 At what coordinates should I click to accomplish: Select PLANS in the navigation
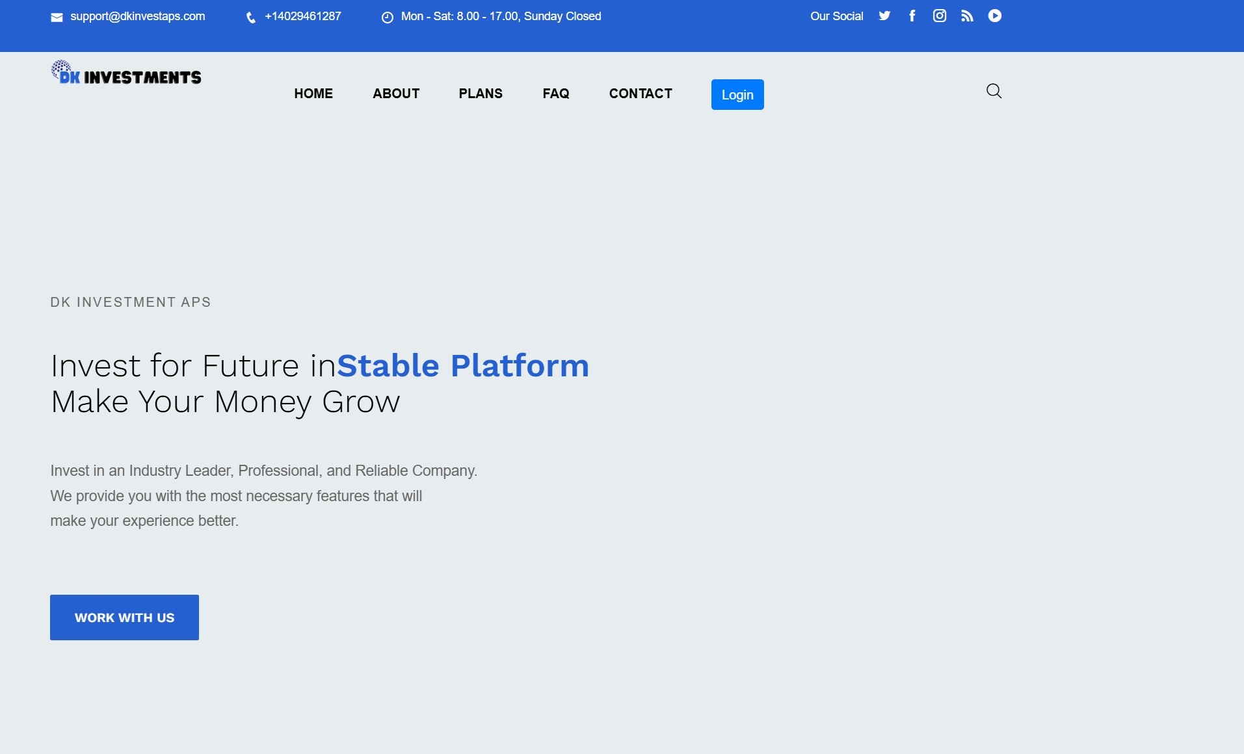(481, 94)
